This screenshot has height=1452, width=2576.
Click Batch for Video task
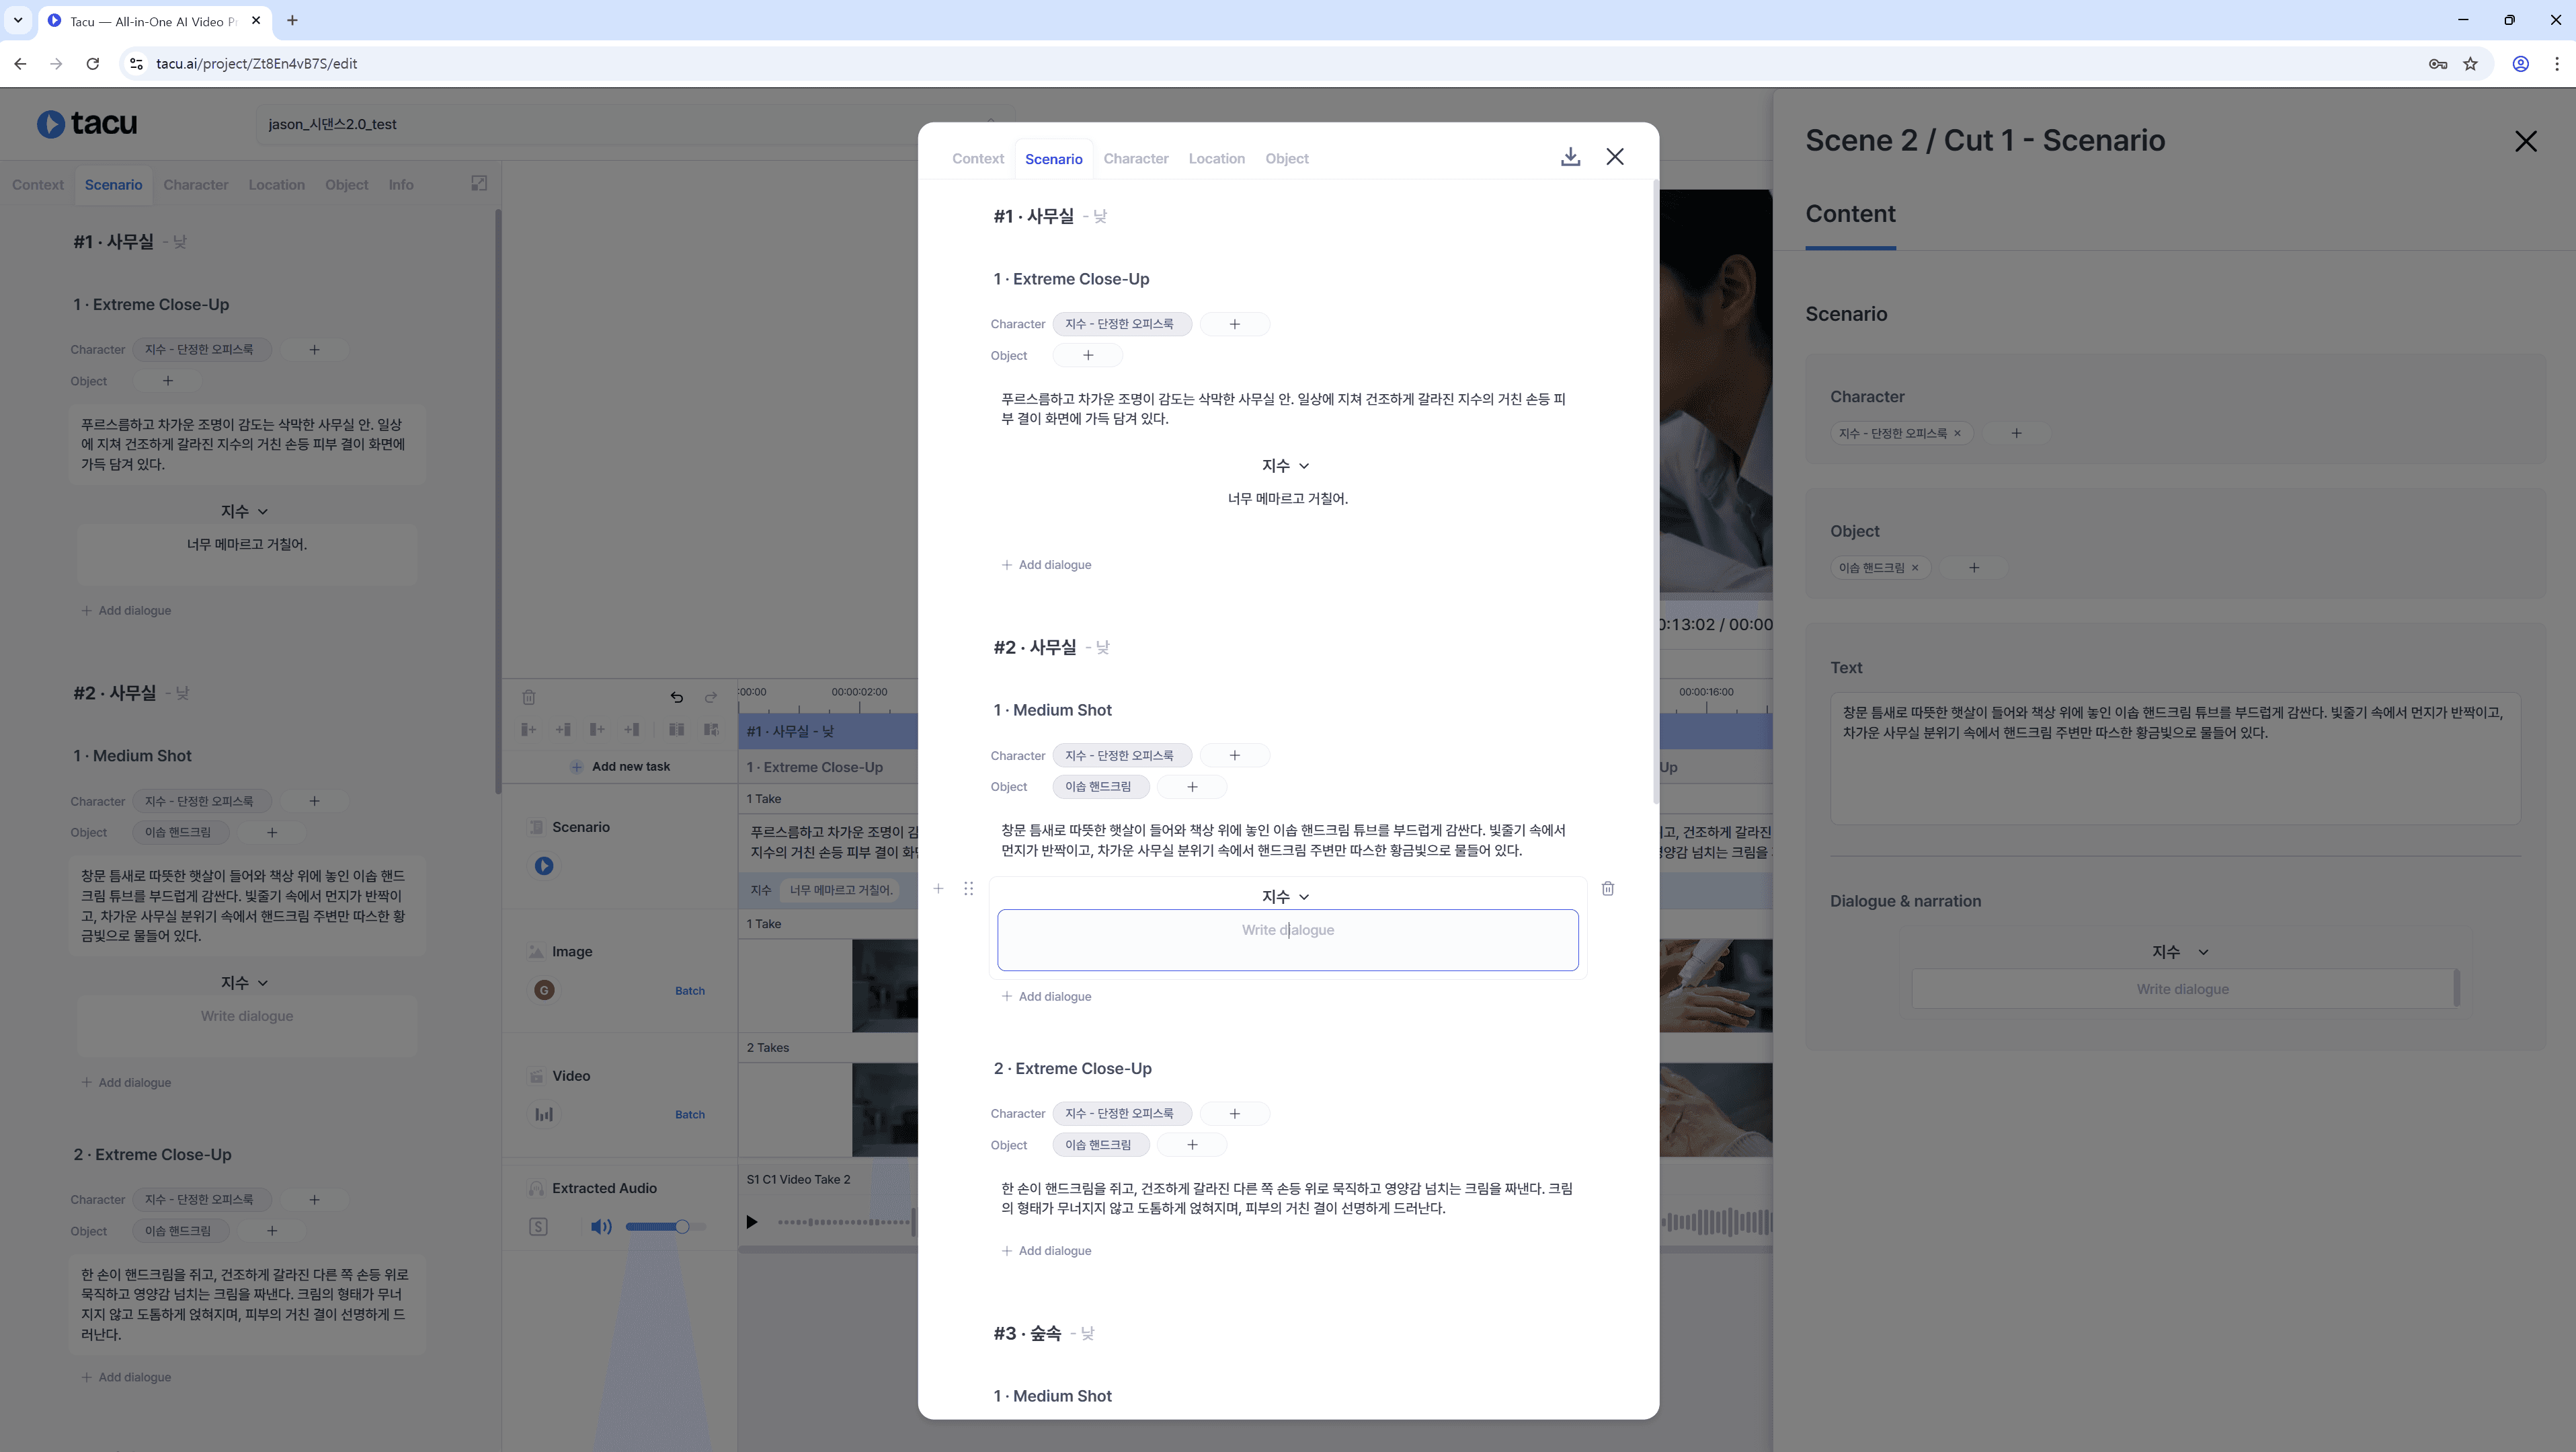point(689,1115)
